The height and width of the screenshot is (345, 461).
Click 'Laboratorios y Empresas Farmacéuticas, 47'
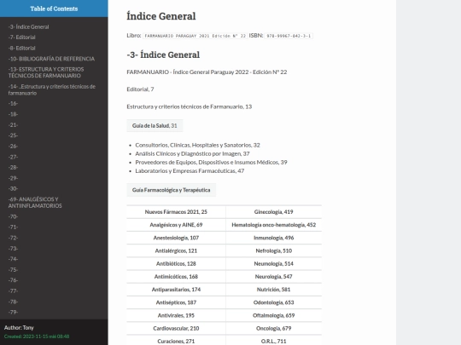tap(190, 170)
